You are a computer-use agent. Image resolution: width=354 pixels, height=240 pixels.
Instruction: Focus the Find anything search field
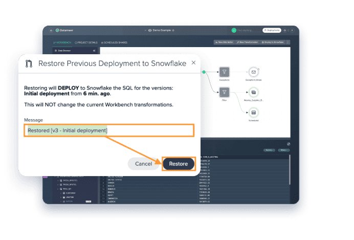coord(248,30)
